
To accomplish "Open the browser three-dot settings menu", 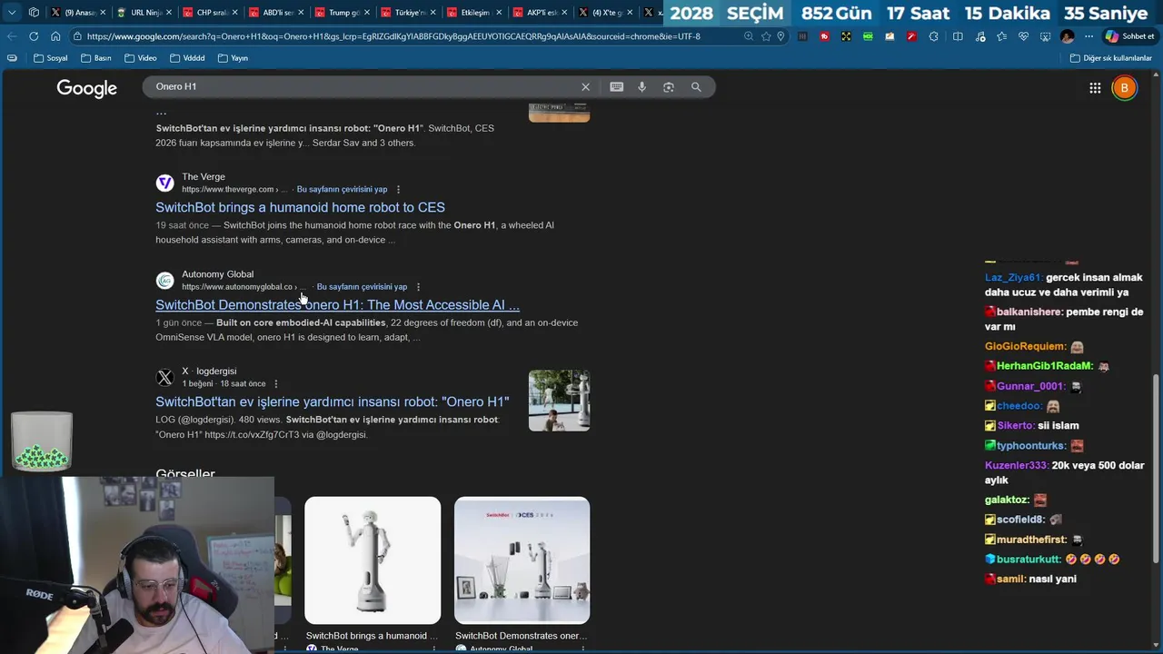I will click(1088, 36).
